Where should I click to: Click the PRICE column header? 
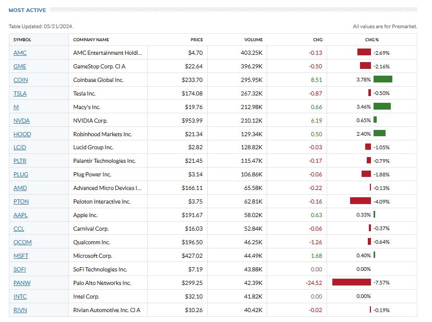pyautogui.click(x=197, y=40)
